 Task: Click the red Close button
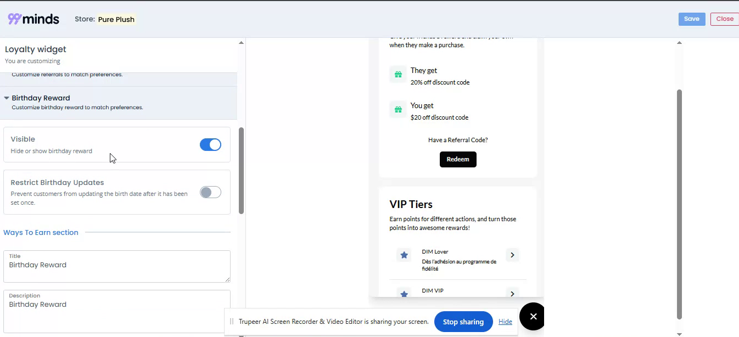pyautogui.click(x=725, y=19)
